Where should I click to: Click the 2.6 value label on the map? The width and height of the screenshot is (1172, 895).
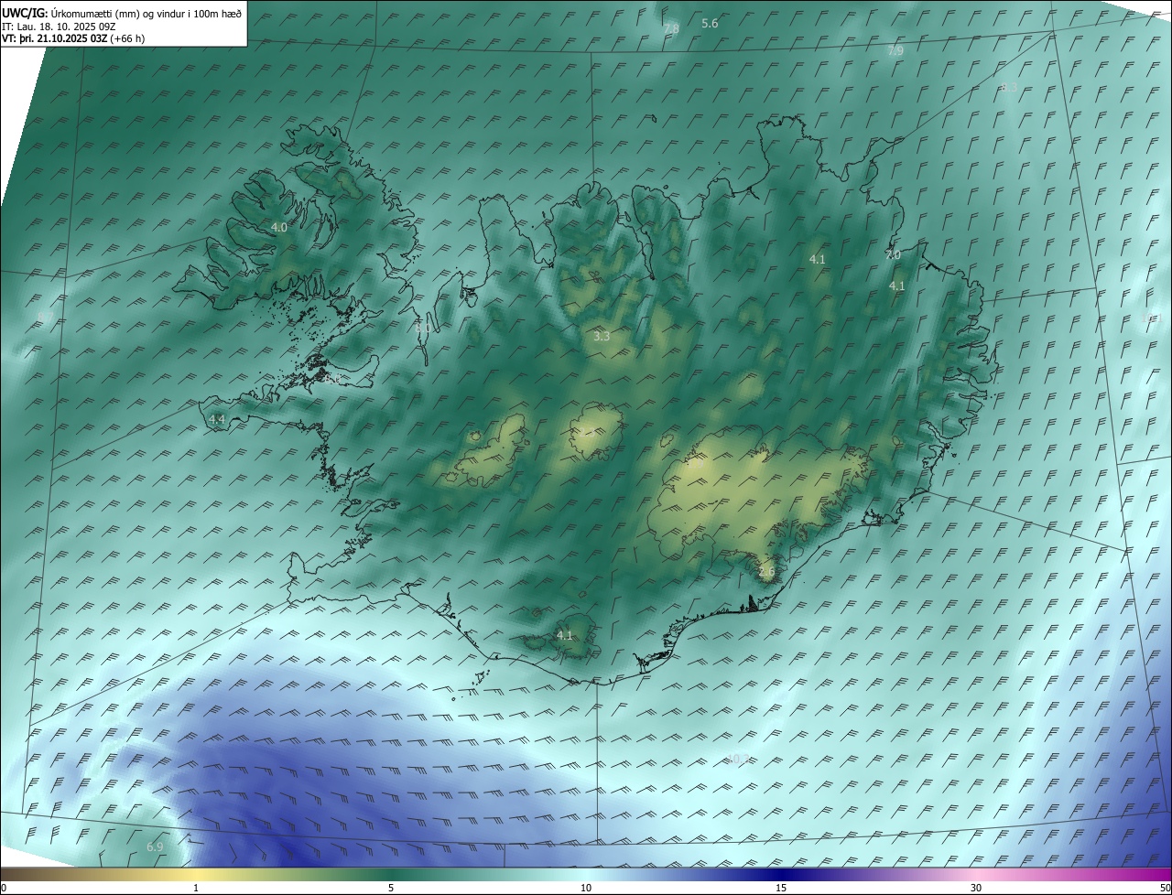coord(766,572)
